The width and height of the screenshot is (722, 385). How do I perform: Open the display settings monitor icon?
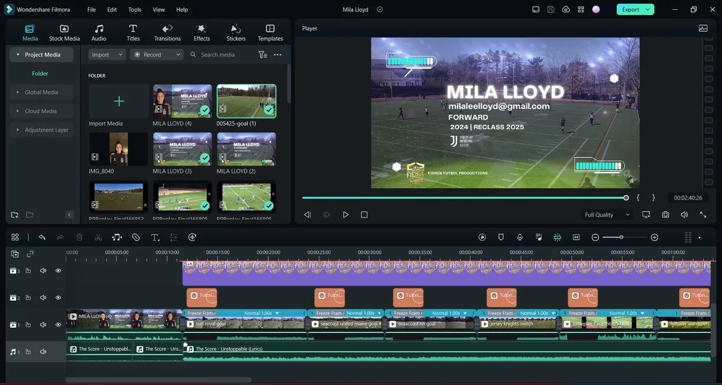pyautogui.click(x=646, y=214)
